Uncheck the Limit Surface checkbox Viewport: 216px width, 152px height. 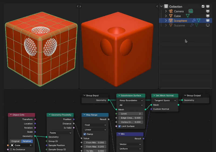pyautogui.click(x=120, y=126)
